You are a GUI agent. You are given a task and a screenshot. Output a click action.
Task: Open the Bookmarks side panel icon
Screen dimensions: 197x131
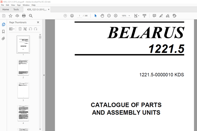tap(3, 31)
